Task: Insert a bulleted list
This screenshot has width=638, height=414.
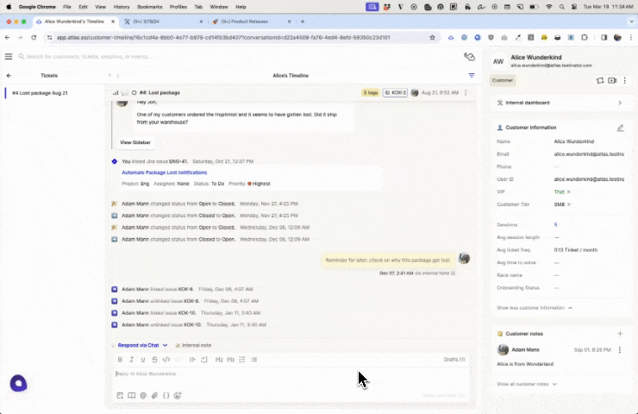Action: click(253, 360)
